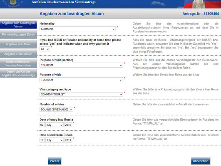The image size is (221, 166).
Task: Open the Number of entries dropdown
Action: (56, 110)
